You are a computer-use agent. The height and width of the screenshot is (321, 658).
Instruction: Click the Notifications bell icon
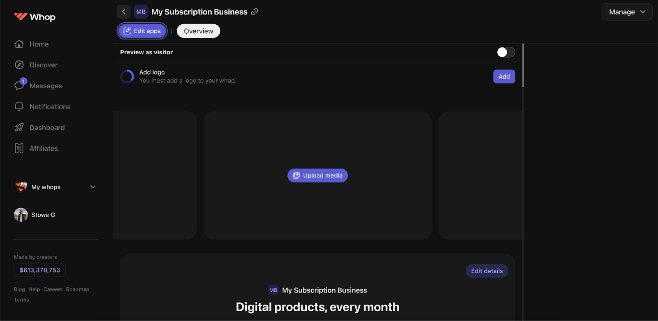[x=19, y=106]
